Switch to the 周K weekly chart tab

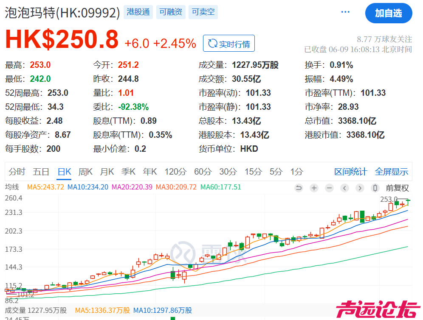click(85, 172)
